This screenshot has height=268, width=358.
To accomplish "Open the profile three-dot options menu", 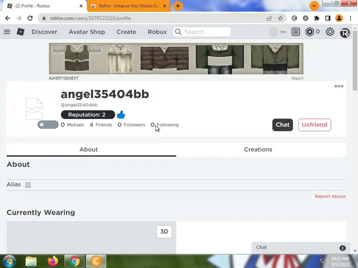I will point(338,86).
